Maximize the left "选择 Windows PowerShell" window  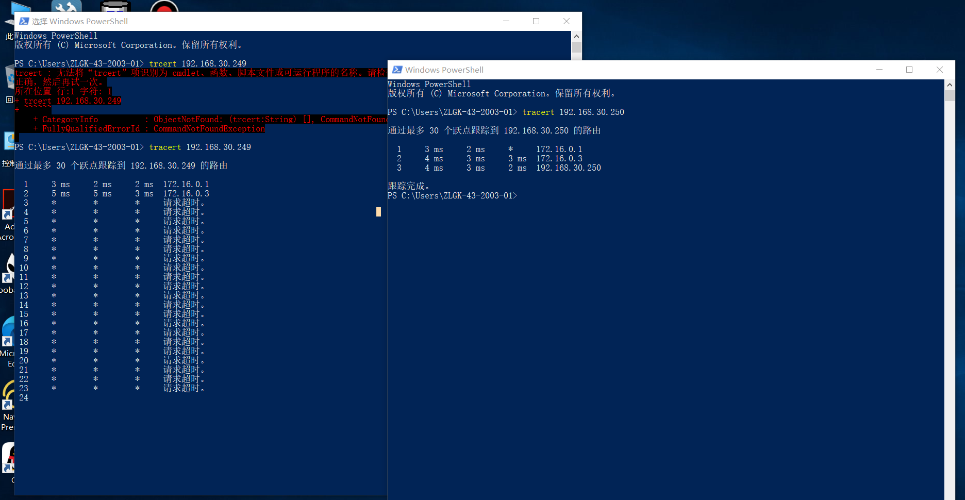click(x=536, y=21)
